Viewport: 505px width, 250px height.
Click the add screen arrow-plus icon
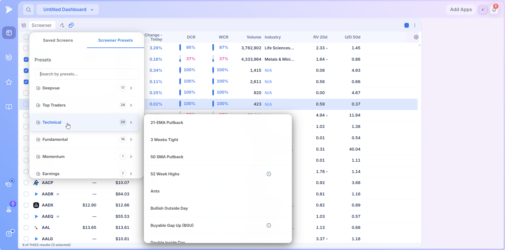[x=62, y=25]
